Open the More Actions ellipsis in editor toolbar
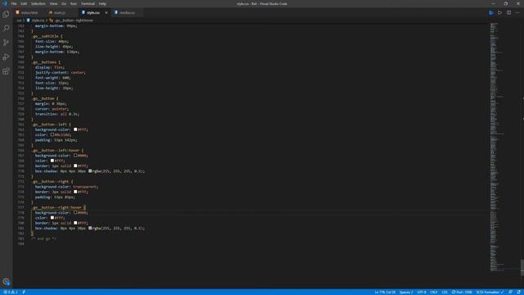This screenshot has width=524, height=295. tap(517, 13)
